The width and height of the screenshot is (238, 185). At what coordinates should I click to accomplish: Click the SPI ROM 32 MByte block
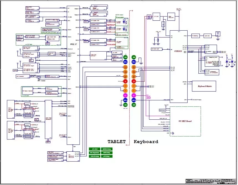tap(52, 20)
